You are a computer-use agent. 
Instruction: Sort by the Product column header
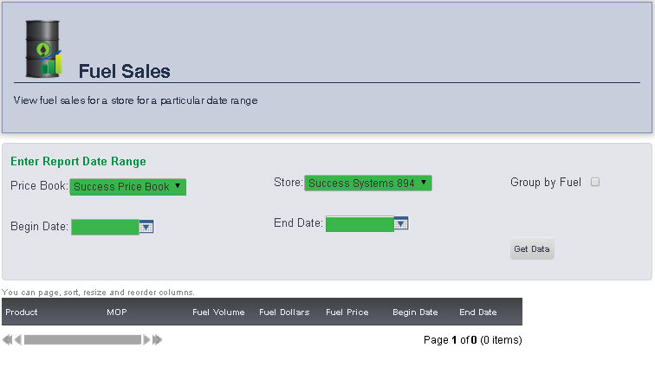pyautogui.click(x=22, y=312)
